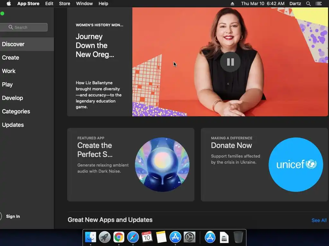The height and width of the screenshot is (246, 329).
Task: Open the disk image document in dock
Action: [x=224, y=237]
